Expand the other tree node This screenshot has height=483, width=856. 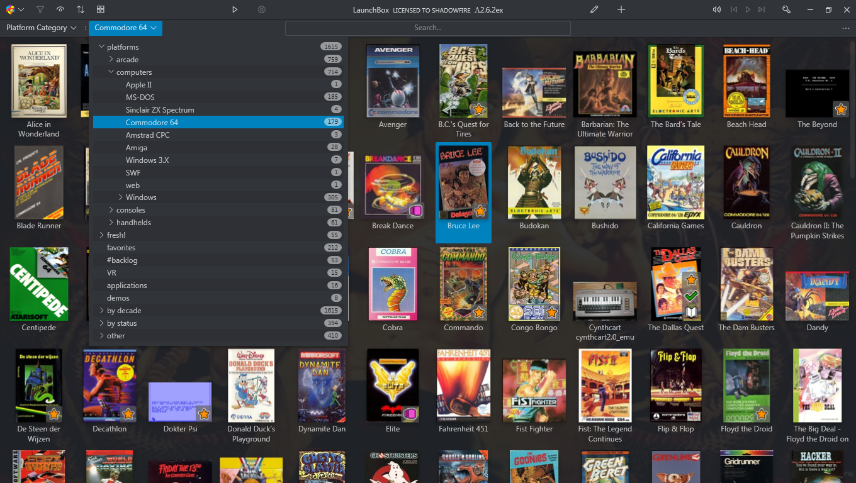point(101,336)
